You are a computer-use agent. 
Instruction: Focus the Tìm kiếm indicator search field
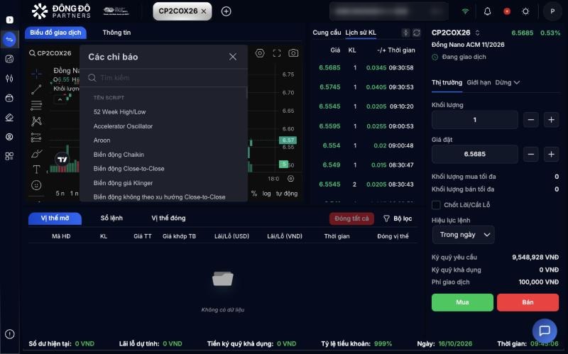[163, 78]
